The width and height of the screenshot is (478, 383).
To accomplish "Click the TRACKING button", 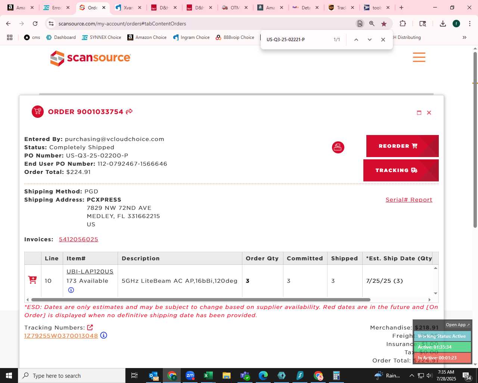I will click(401, 170).
